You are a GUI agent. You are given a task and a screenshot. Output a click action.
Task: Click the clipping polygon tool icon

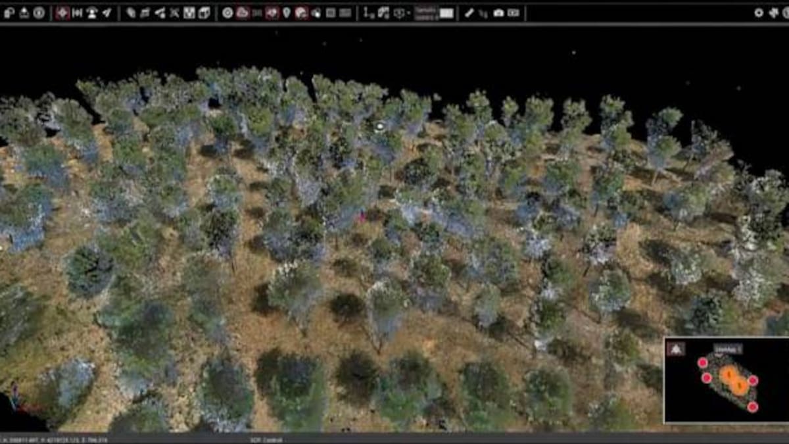[x=131, y=12]
